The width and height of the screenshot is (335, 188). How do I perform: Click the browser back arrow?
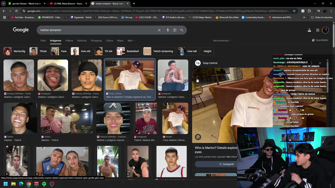point(4,11)
